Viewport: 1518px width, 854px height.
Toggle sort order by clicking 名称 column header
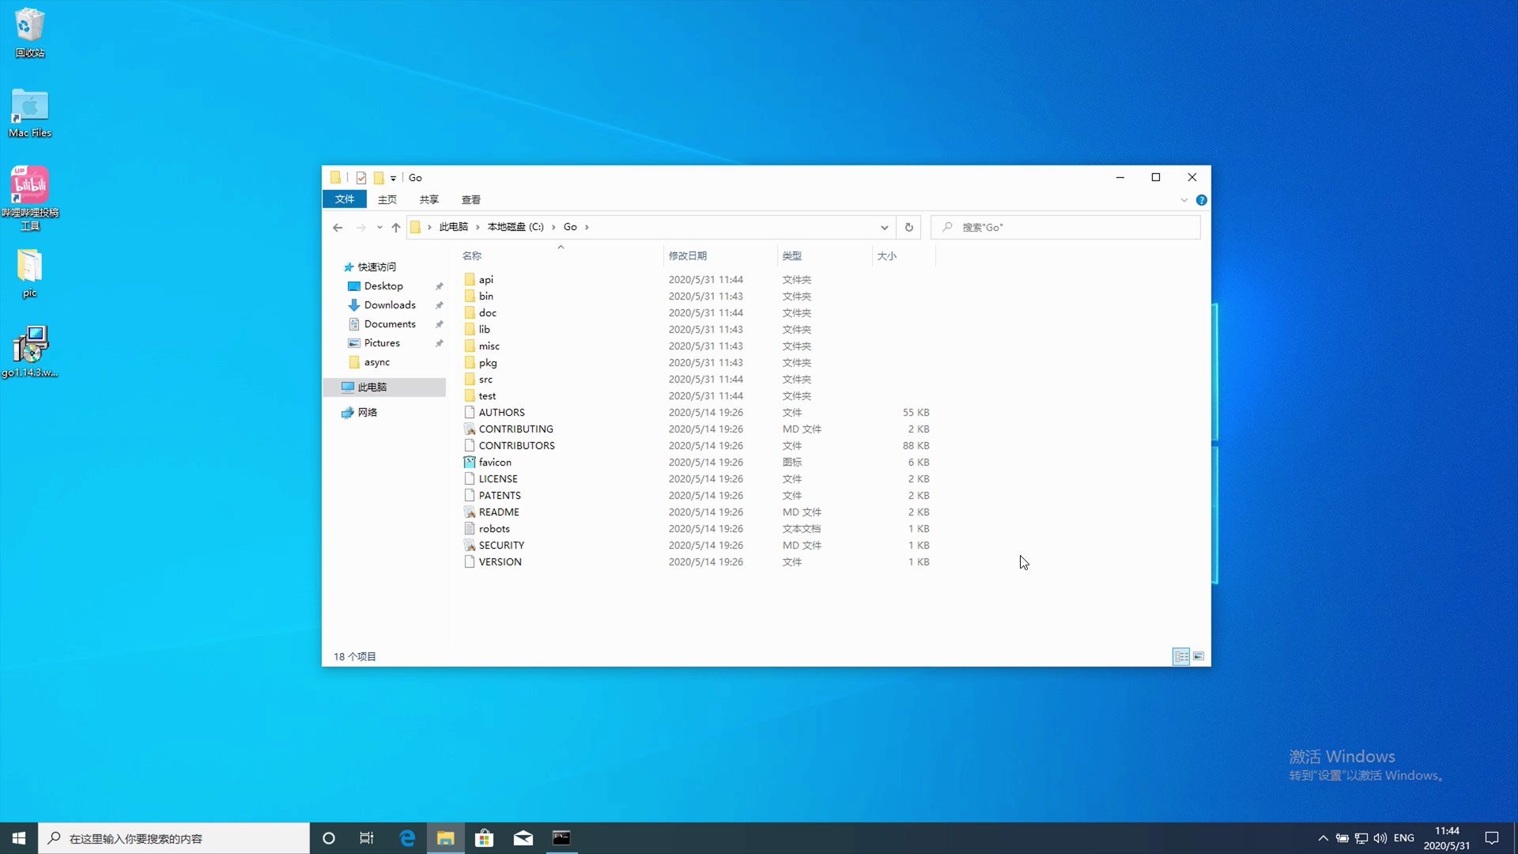tap(471, 255)
